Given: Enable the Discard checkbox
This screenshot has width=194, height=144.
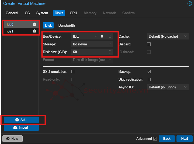Looking at the screenshot, I should click(149, 44).
